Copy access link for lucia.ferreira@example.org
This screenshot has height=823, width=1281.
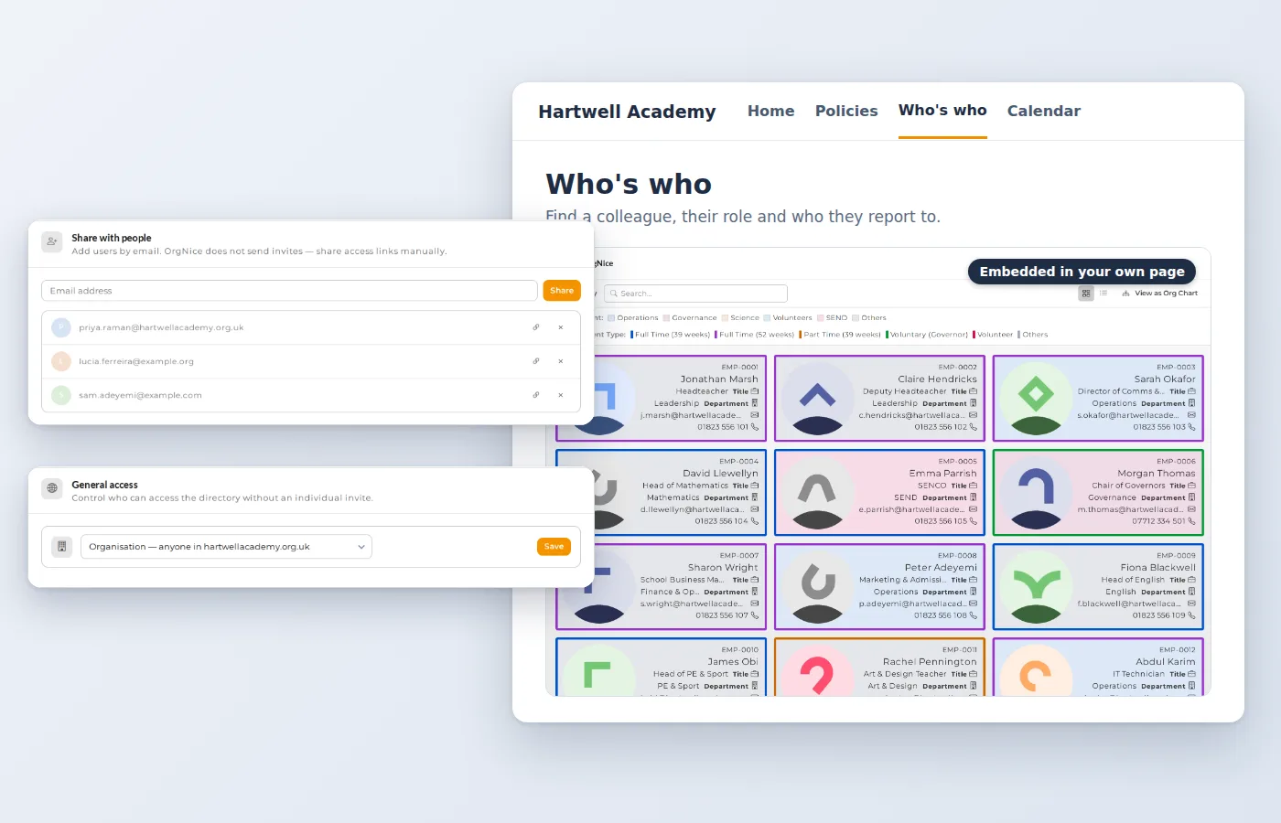[x=536, y=361]
